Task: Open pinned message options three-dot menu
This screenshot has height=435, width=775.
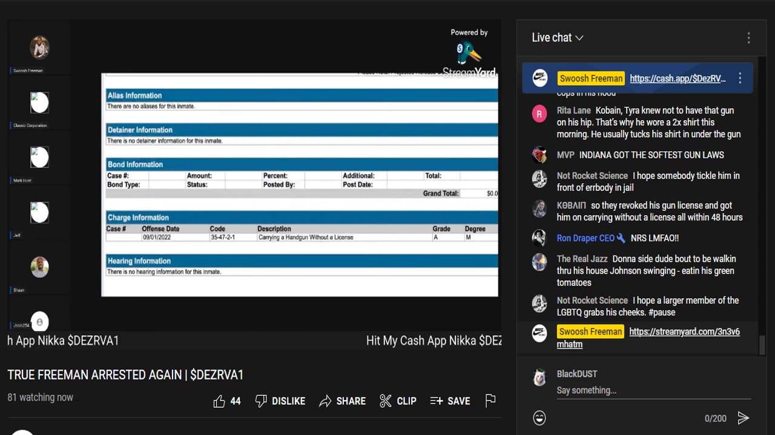Action: click(740, 79)
